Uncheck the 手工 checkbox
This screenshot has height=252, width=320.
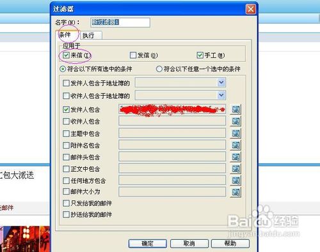pyautogui.click(x=200, y=56)
